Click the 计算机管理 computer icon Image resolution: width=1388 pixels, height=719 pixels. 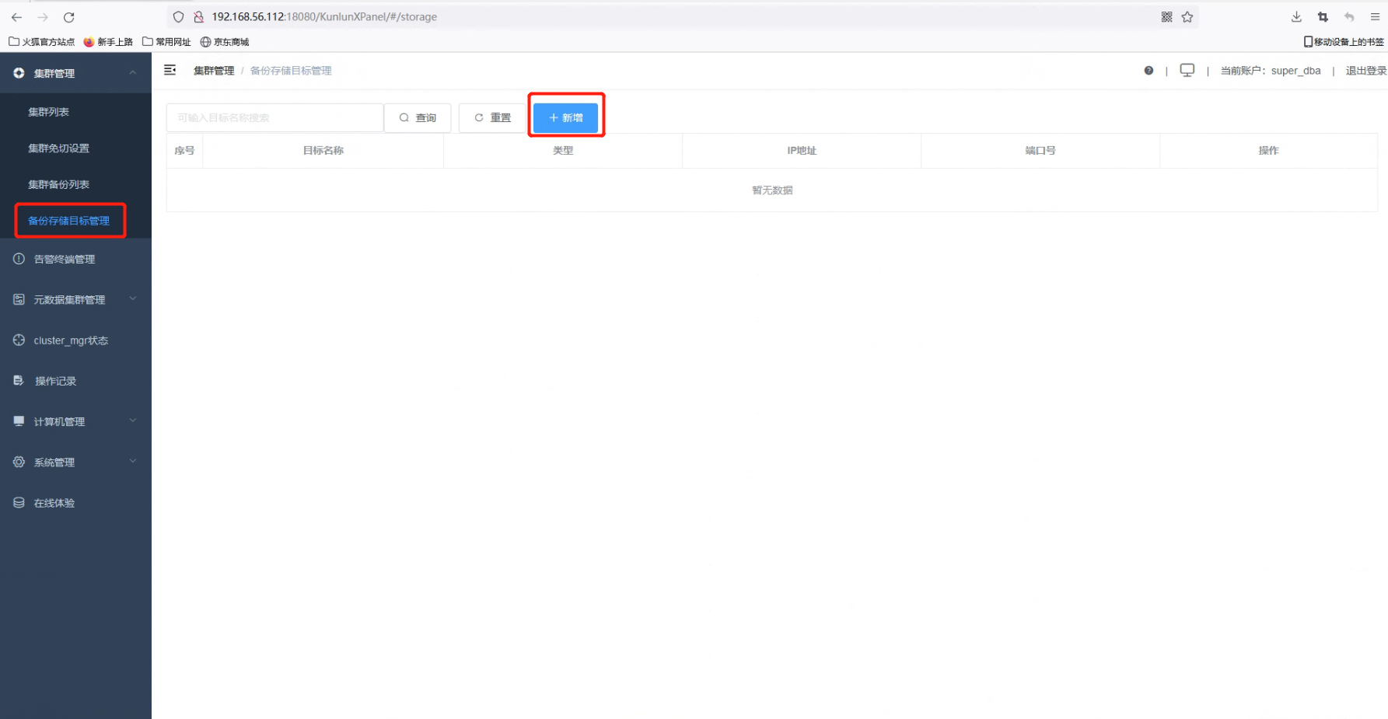(19, 421)
